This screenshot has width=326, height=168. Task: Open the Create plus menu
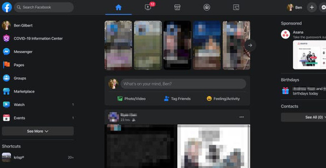point(312,7)
